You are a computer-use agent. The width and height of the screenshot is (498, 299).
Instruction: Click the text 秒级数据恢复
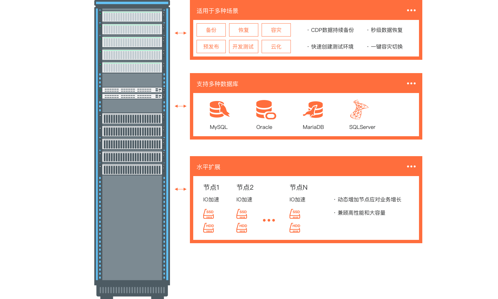387,30
